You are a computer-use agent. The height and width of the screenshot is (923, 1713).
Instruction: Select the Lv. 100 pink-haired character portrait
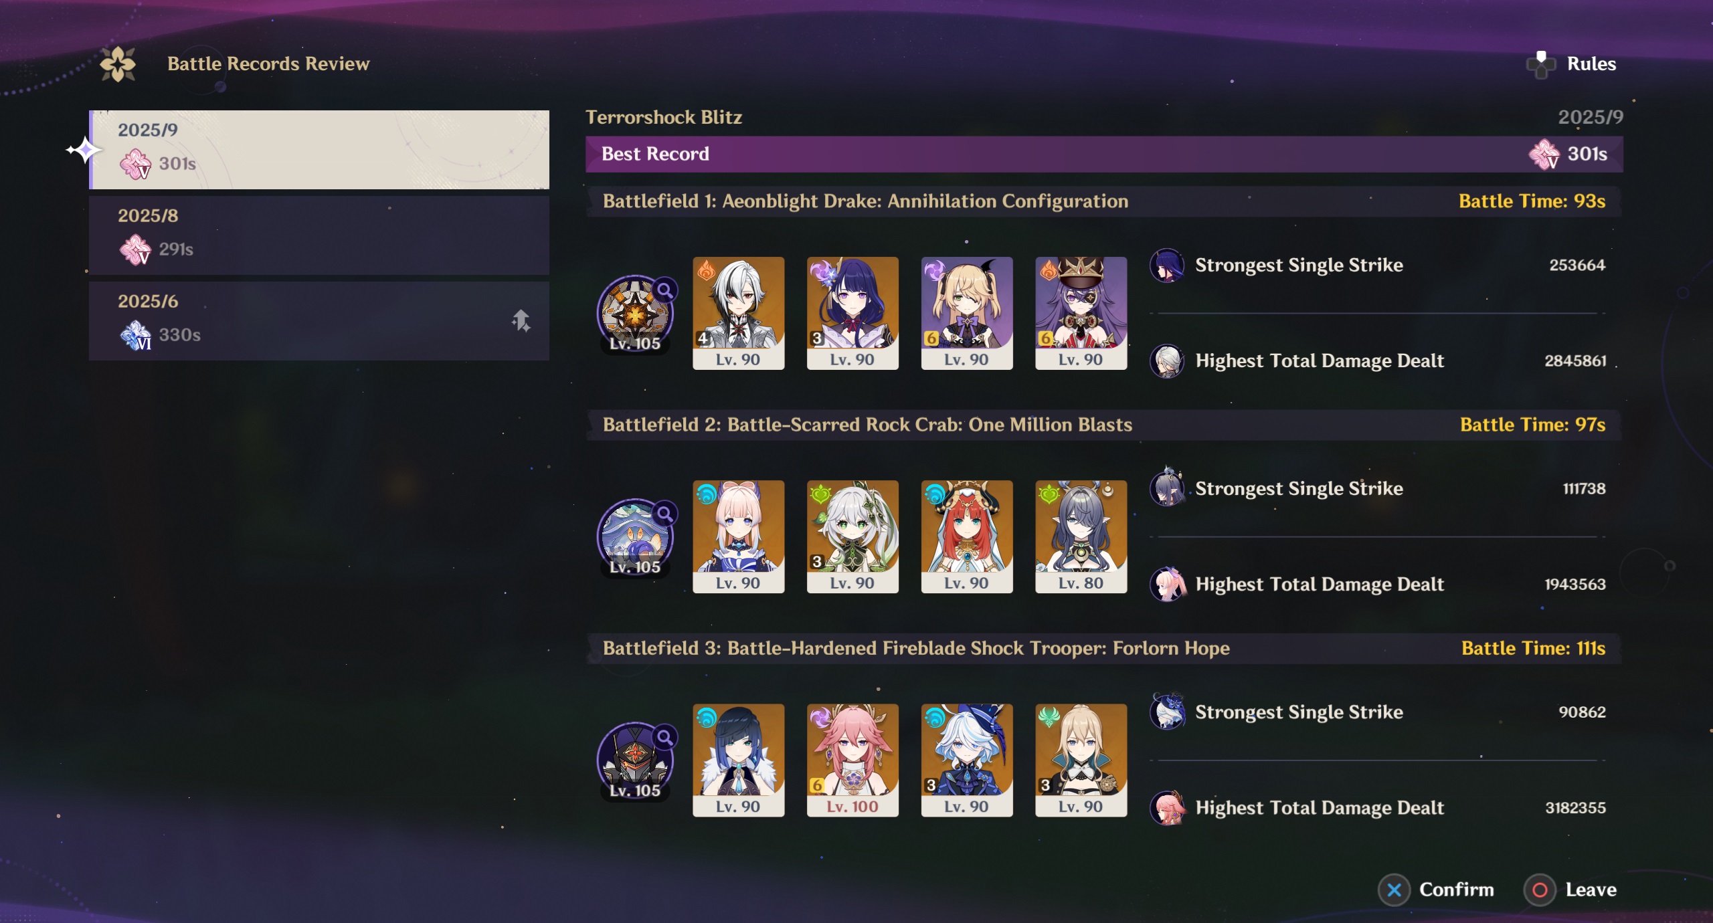852,760
